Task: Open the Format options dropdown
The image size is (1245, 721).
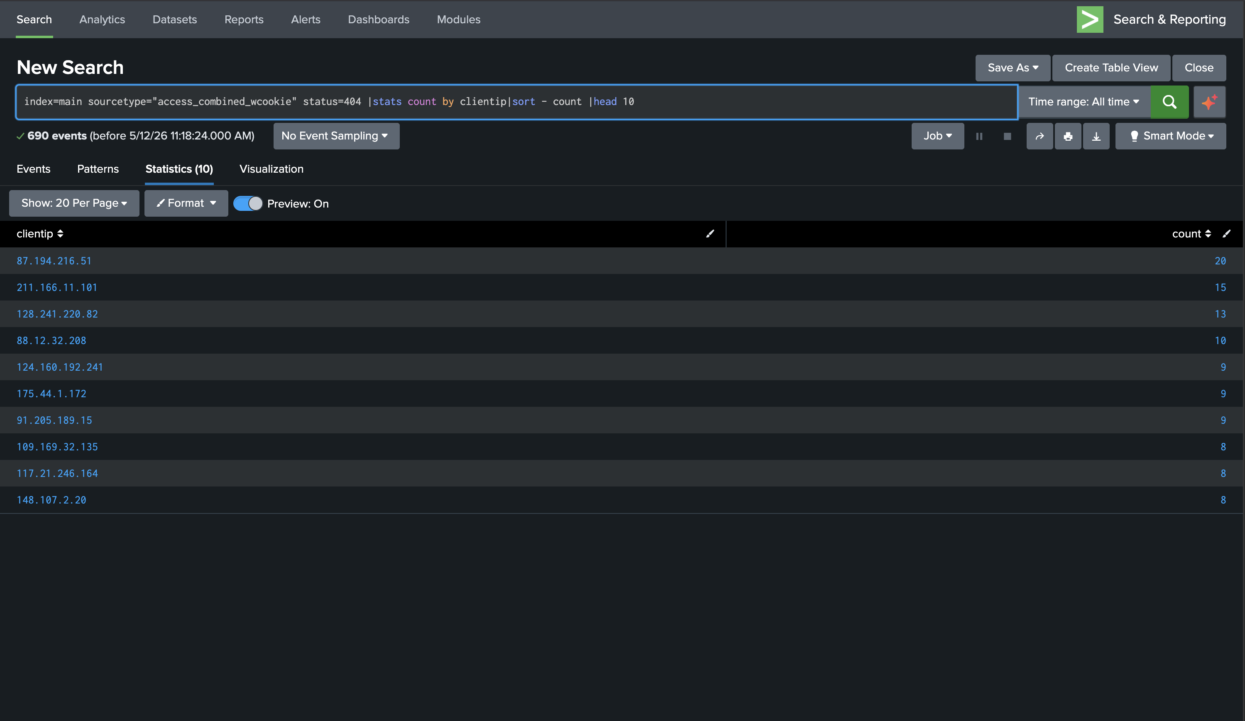Action: [186, 203]
